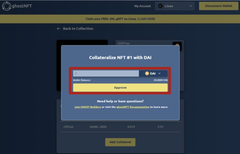Click the DAI coin icon

pos(147,73)
